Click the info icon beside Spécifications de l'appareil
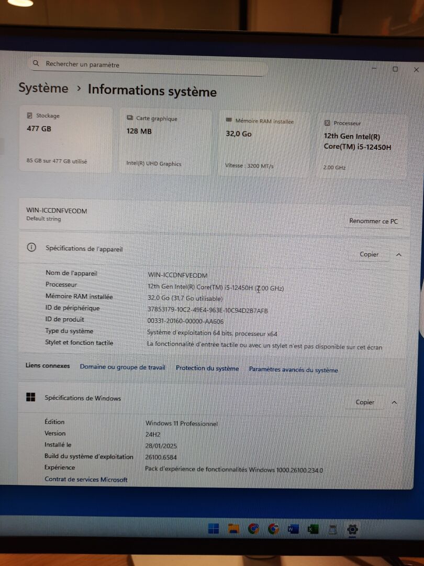Viewport: 424px width, 566px height. (x=31, y=248)
